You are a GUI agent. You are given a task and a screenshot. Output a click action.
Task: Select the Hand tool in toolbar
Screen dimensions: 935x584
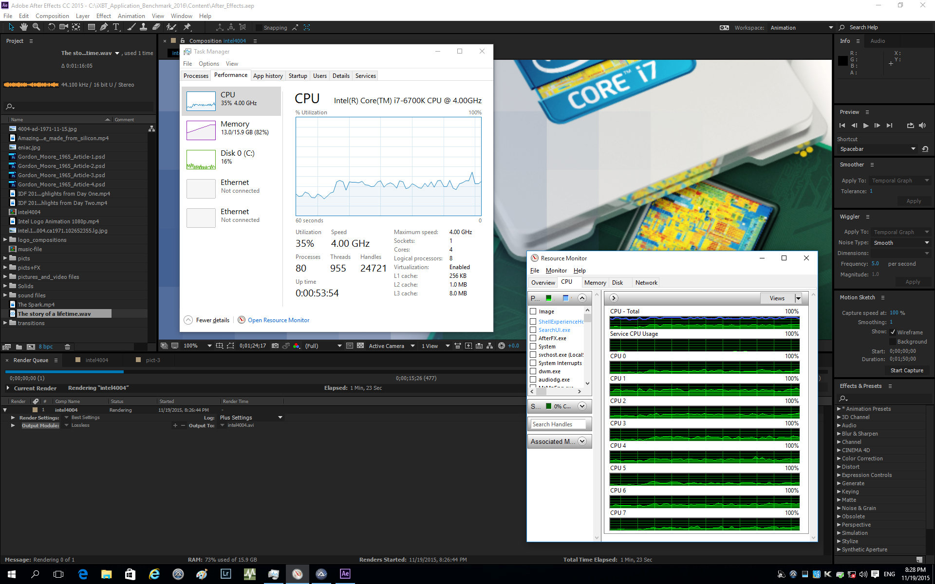tap(23, 27)
